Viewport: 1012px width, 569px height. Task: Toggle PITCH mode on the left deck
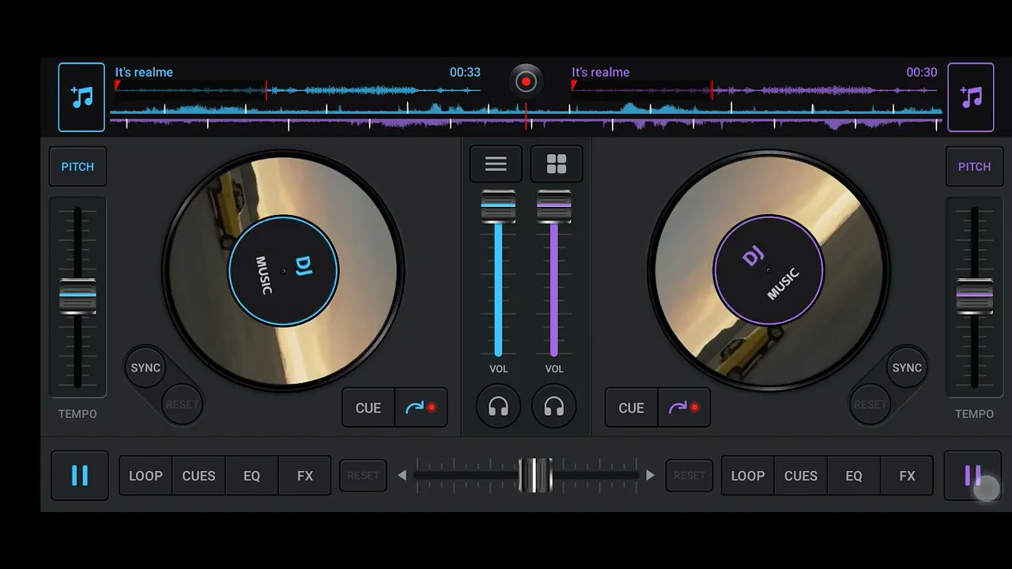(77, 167)
